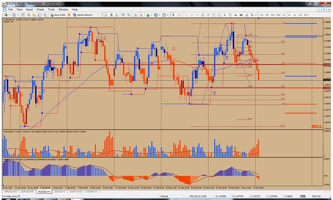The image size is (333, 200).
Task: Click the Profiles toolbar icon
Action: click(x=14, y=15)
